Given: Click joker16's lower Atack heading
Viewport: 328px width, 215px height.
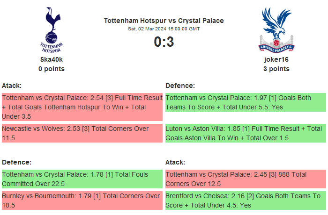Looking at the screenshot, I should click(x=175, y=162).
